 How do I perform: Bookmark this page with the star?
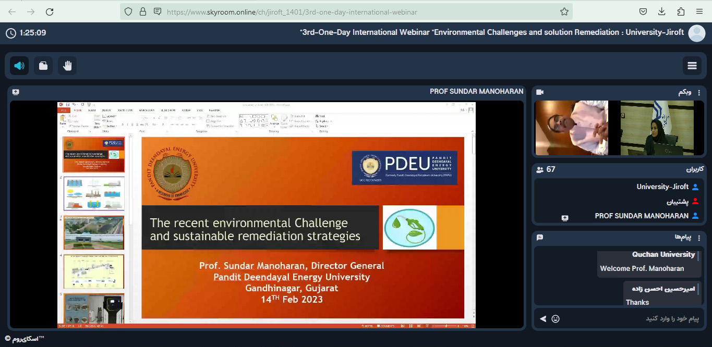coord(564,11)
